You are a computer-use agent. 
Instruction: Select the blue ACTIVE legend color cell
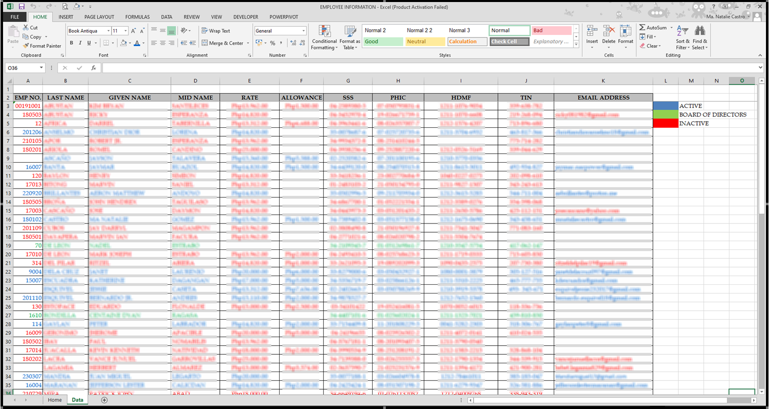(665, 106)
